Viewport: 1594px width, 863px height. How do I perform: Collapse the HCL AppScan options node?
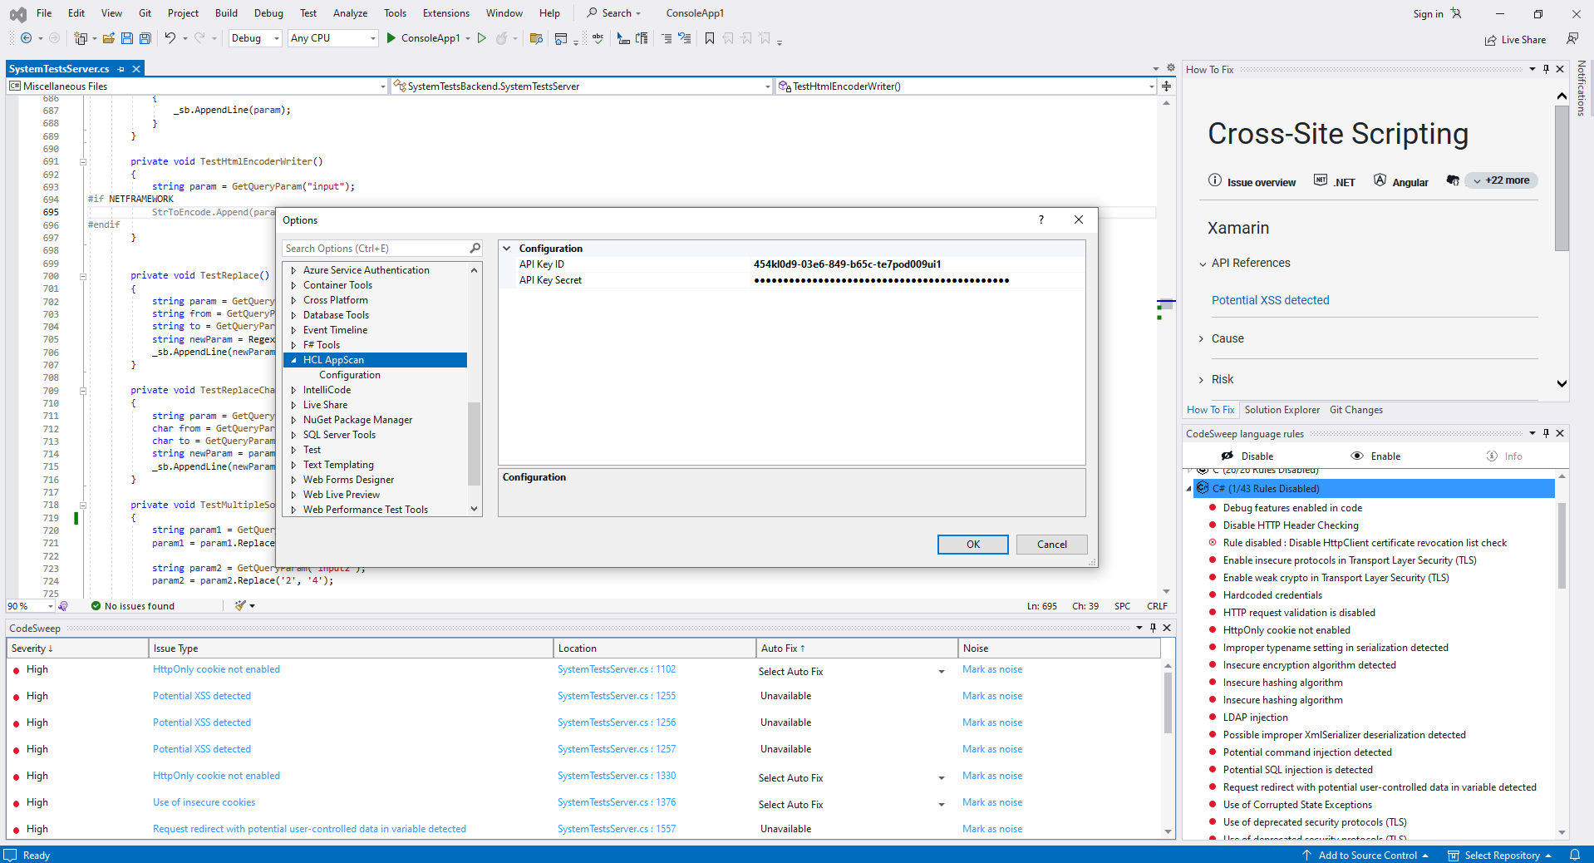[x=293, y=360]
